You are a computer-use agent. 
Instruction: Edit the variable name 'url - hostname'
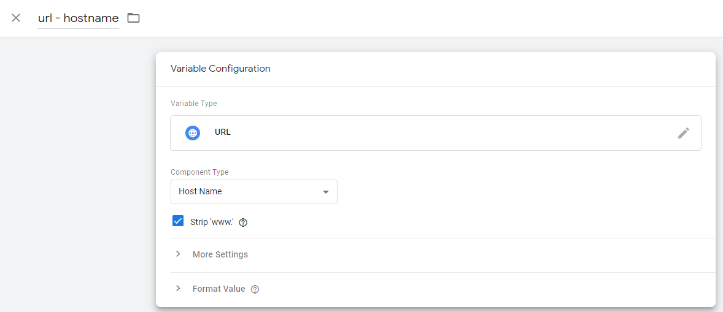click(78, 18)
